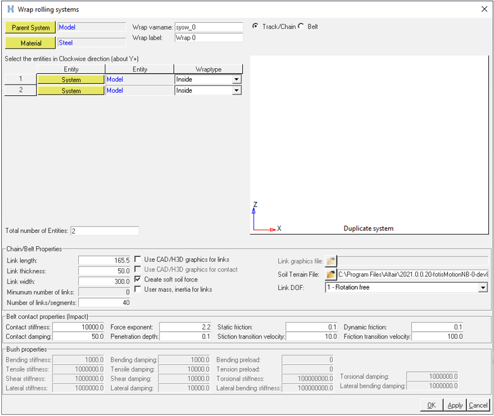Select the Belt radio button
Image resolution: width=494 pixels, height=416 pixels.
pos(301,27)
